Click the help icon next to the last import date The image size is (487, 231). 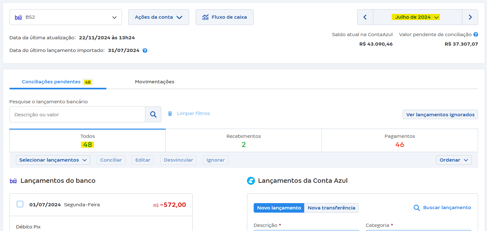145,50
